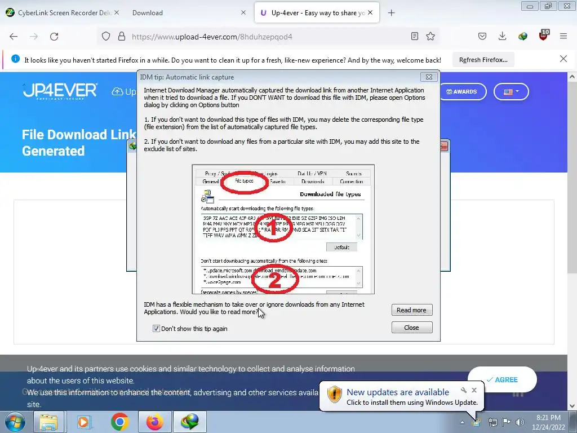Click the info icon in notification bar
The width and height of the screenshot is (577, 433).
click(15, 59)
